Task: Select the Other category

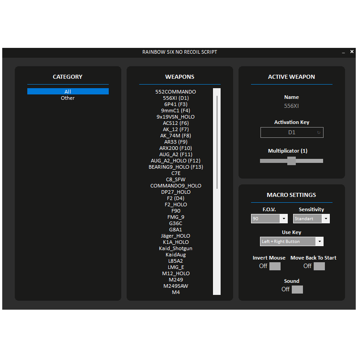Action: (x=68, y=98)
